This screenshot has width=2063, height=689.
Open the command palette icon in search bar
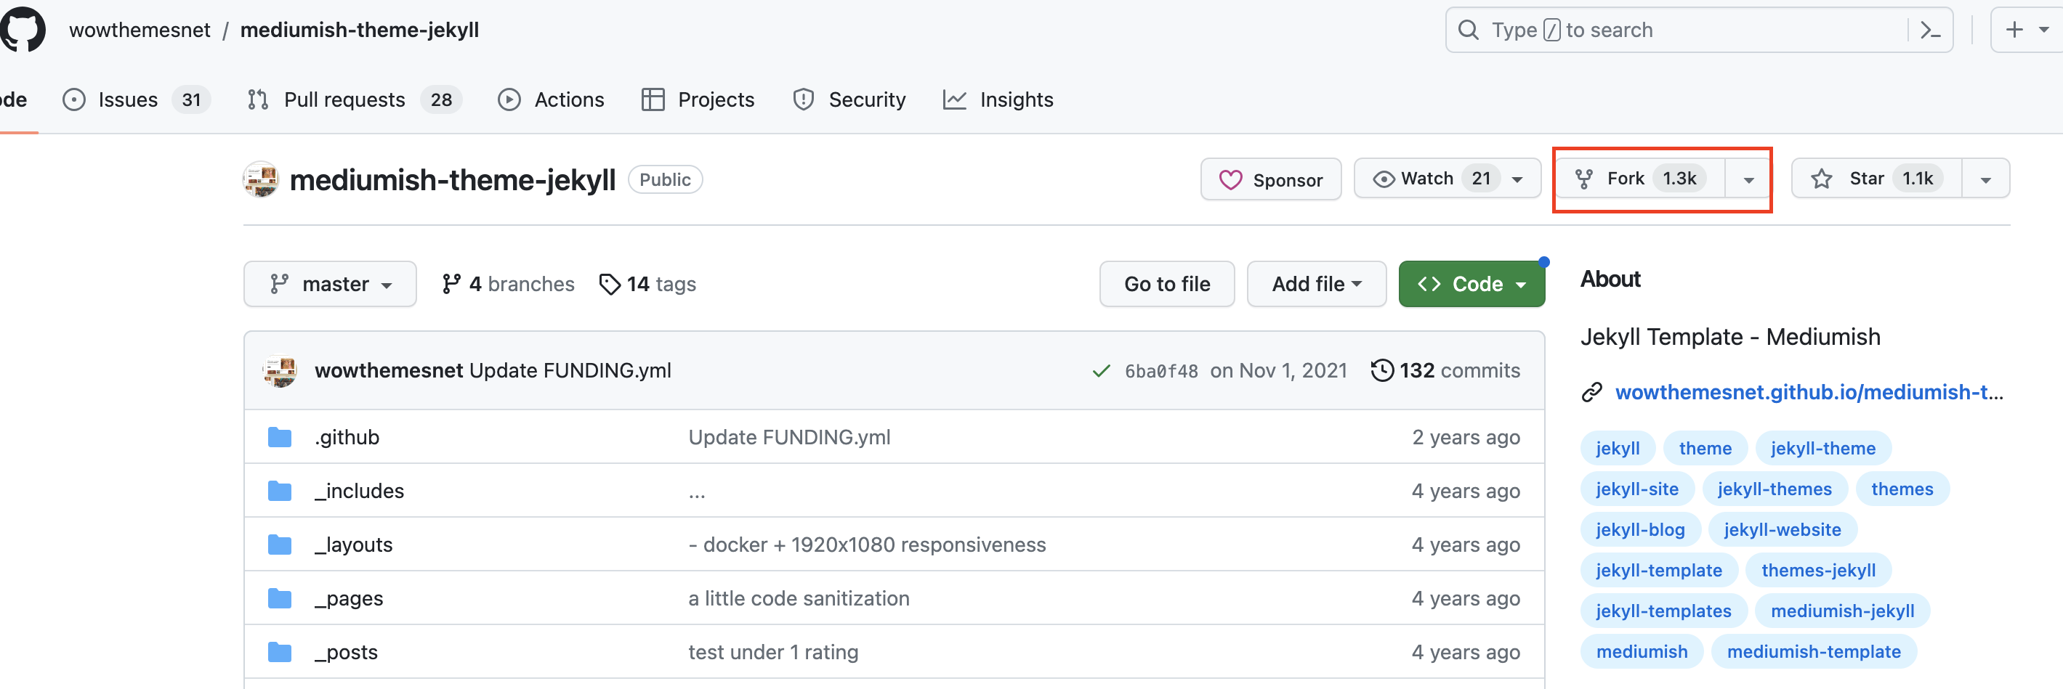(x=1931, y=30)
